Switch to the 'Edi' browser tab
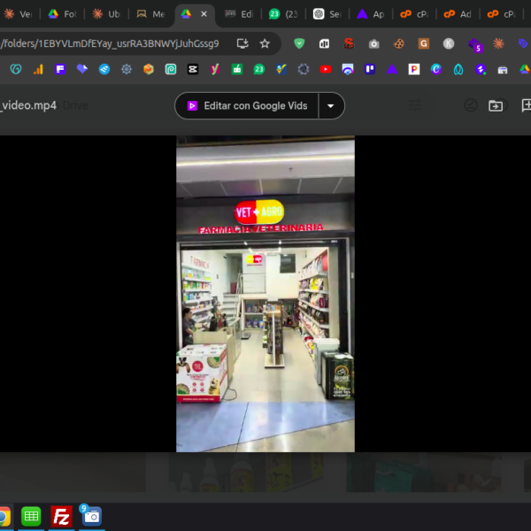Screen dimensions: 531x531 (x=239, y=14)
